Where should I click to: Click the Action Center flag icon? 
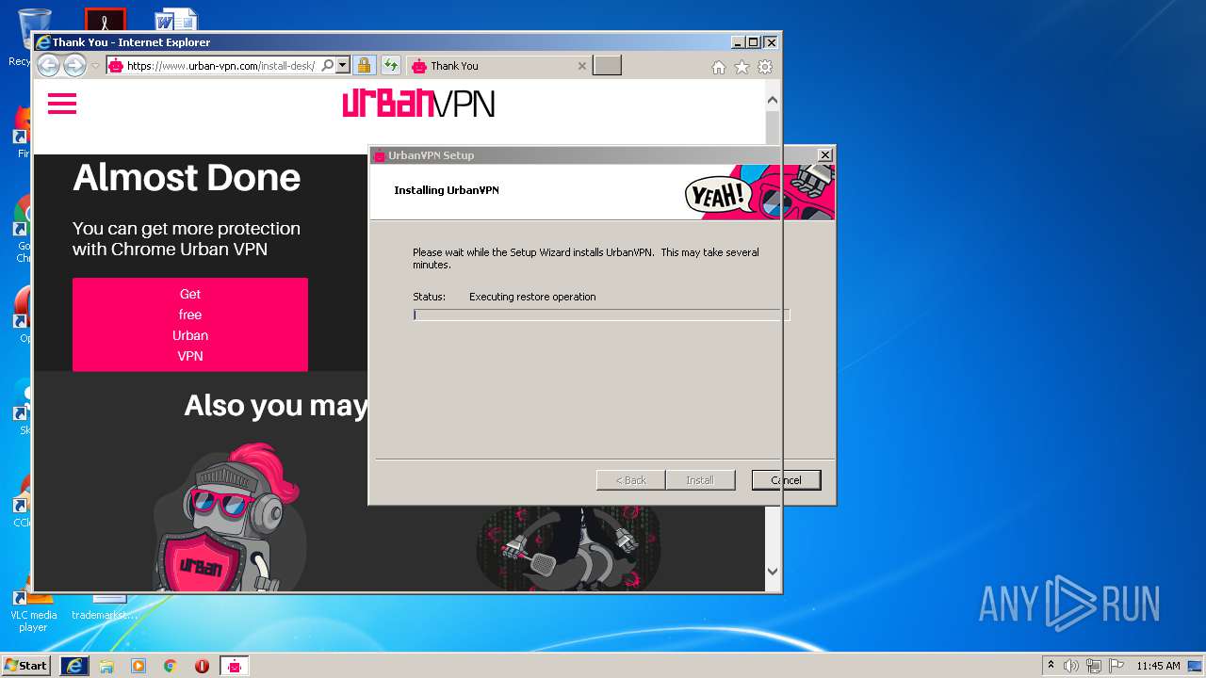(1116, 666)
